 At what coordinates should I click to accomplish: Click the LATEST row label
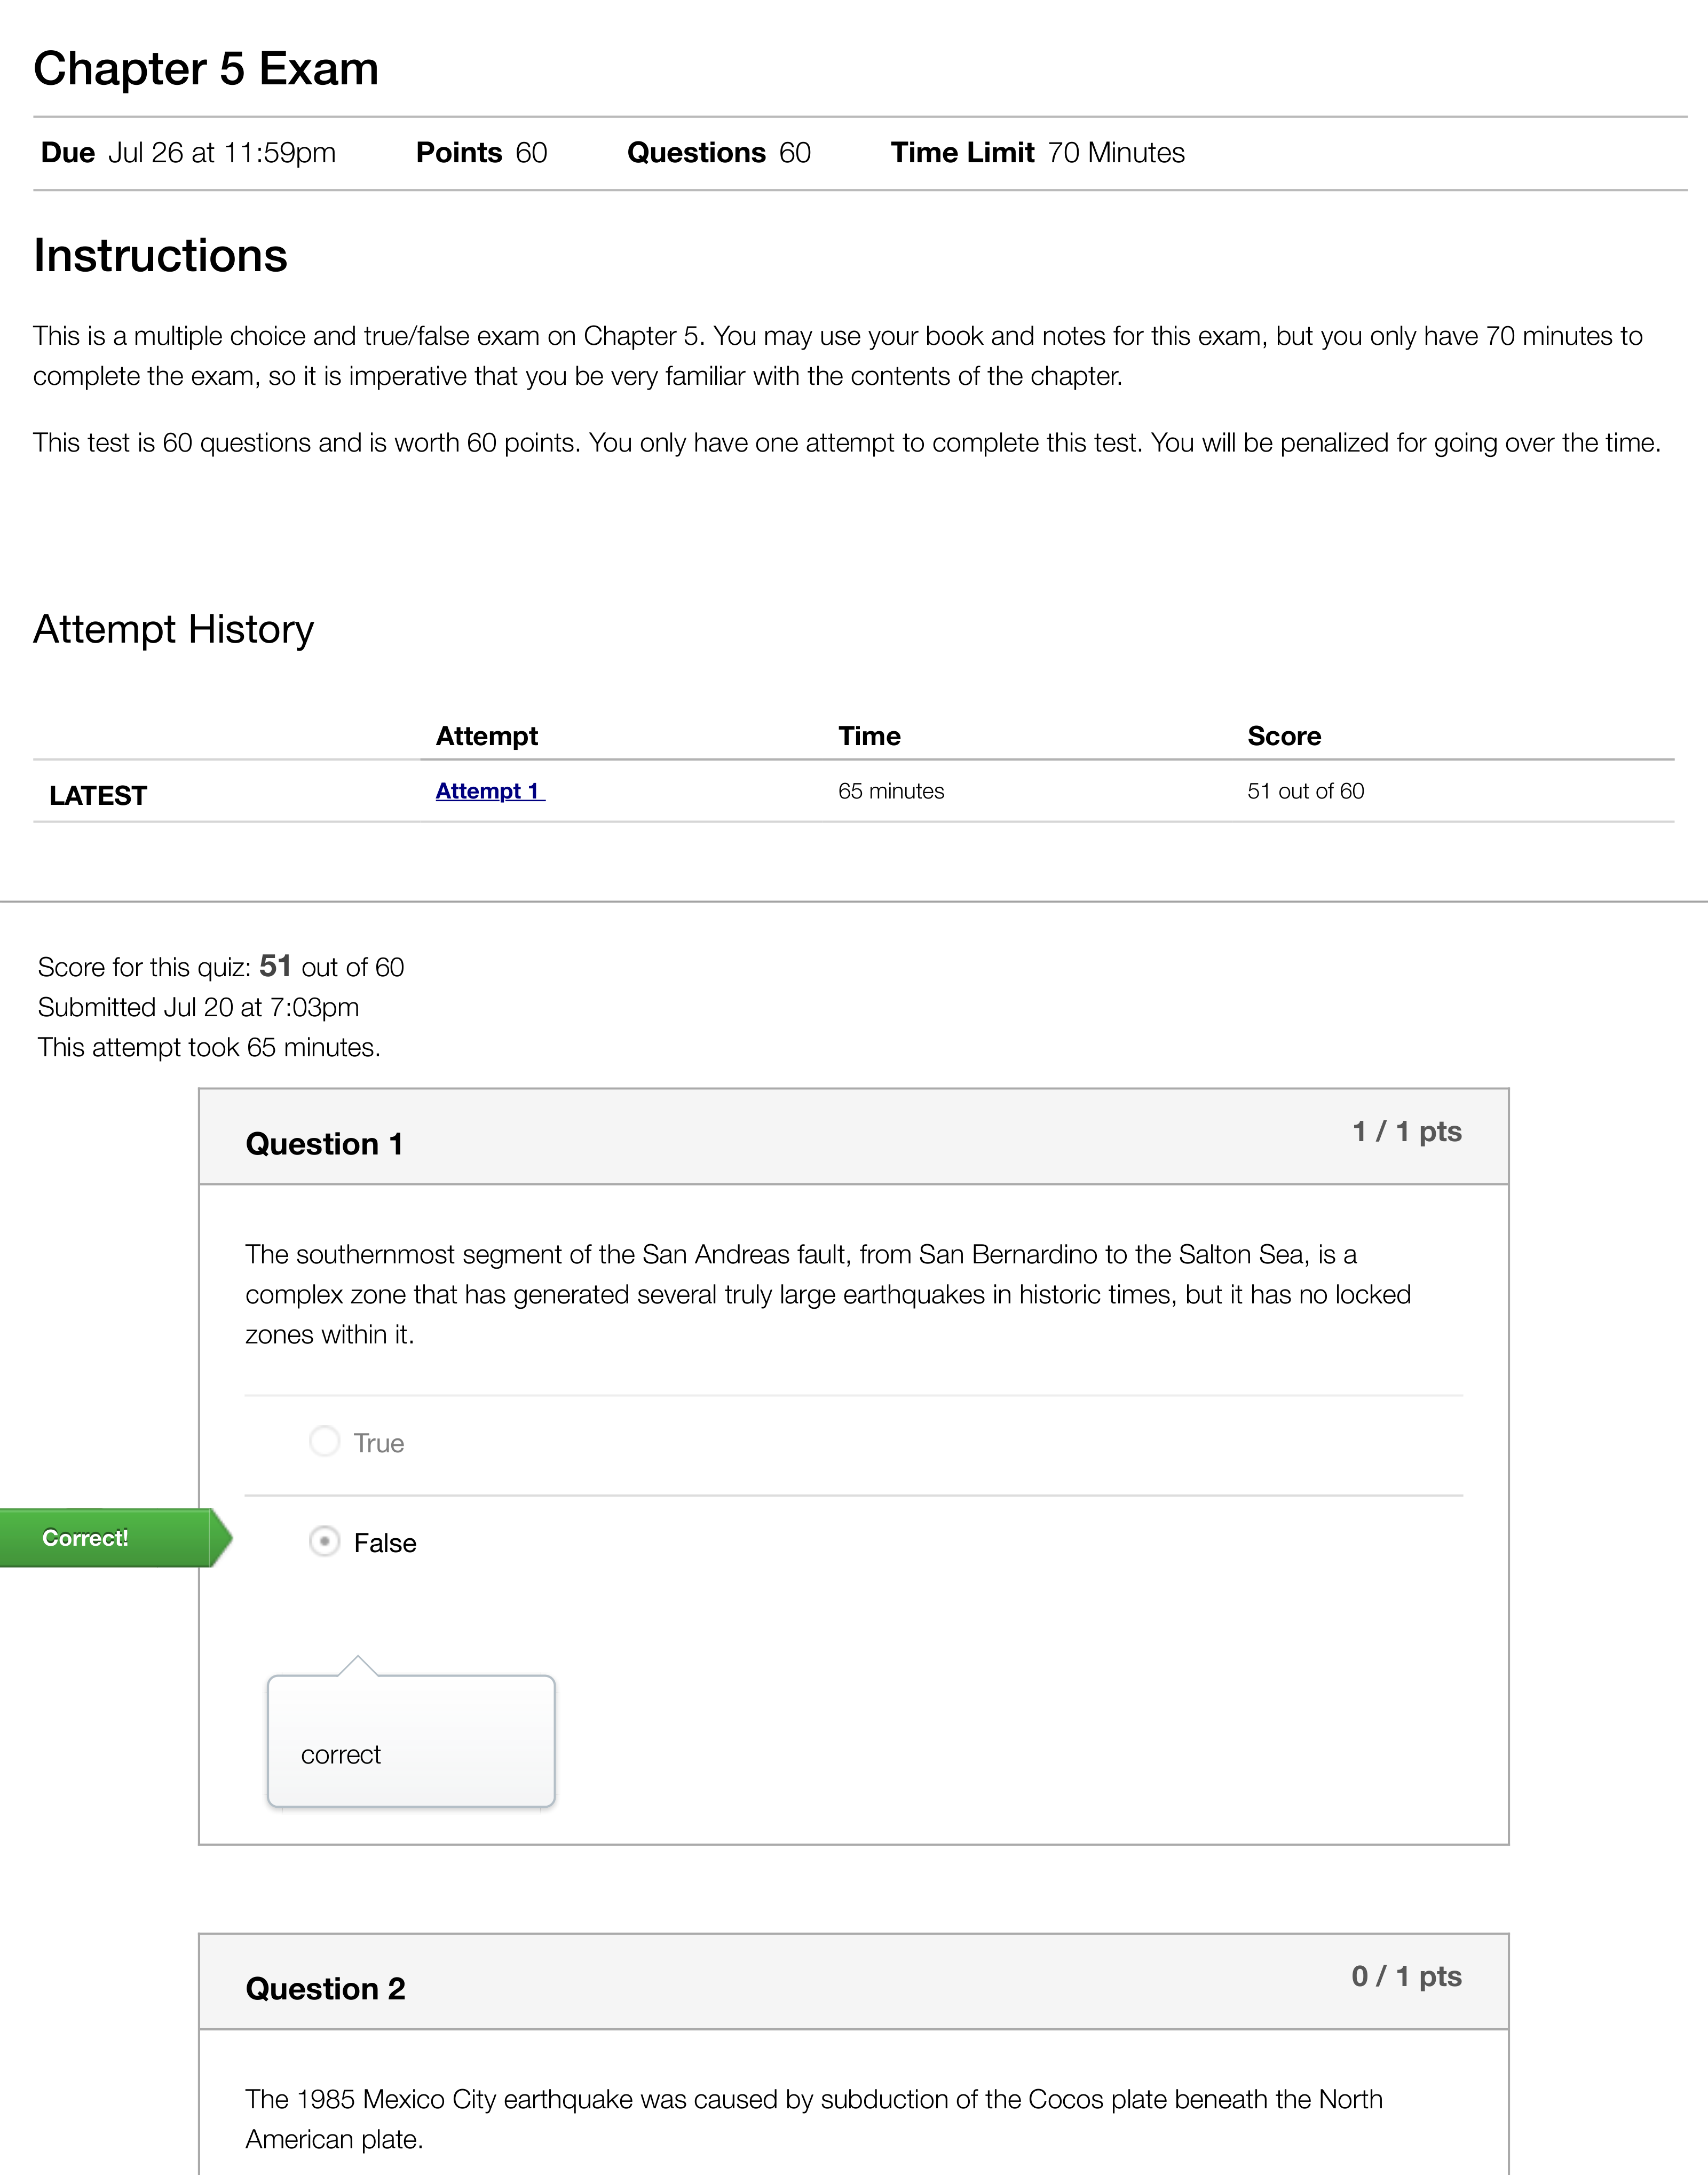click(98, 796)
